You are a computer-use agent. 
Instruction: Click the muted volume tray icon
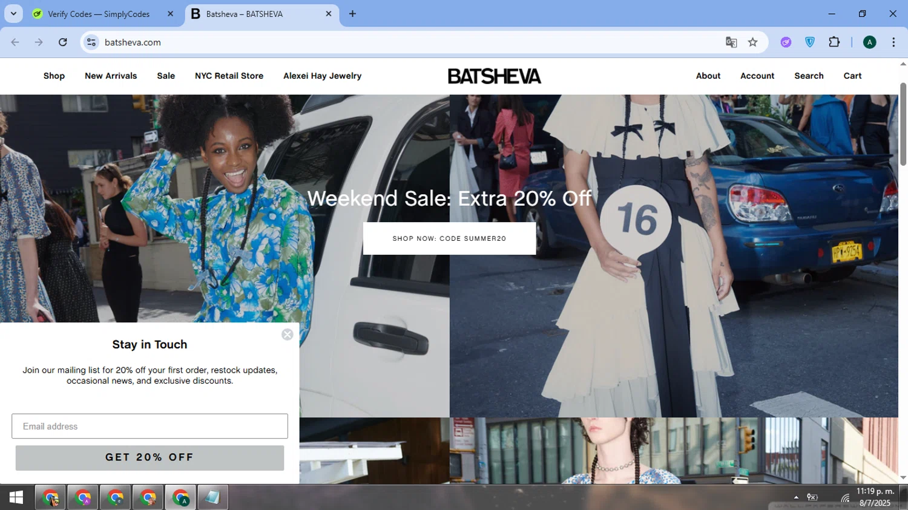pyautogui.click(x=812, y=497)
